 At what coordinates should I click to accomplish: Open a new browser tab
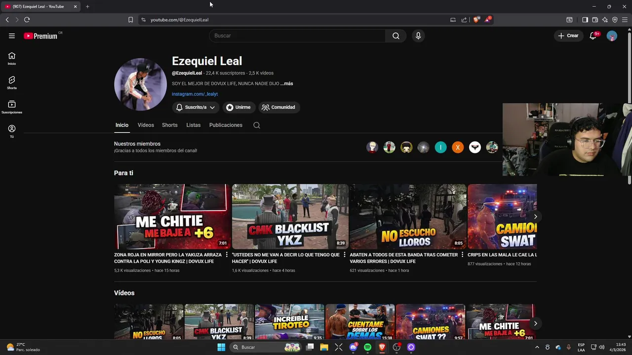87,6
